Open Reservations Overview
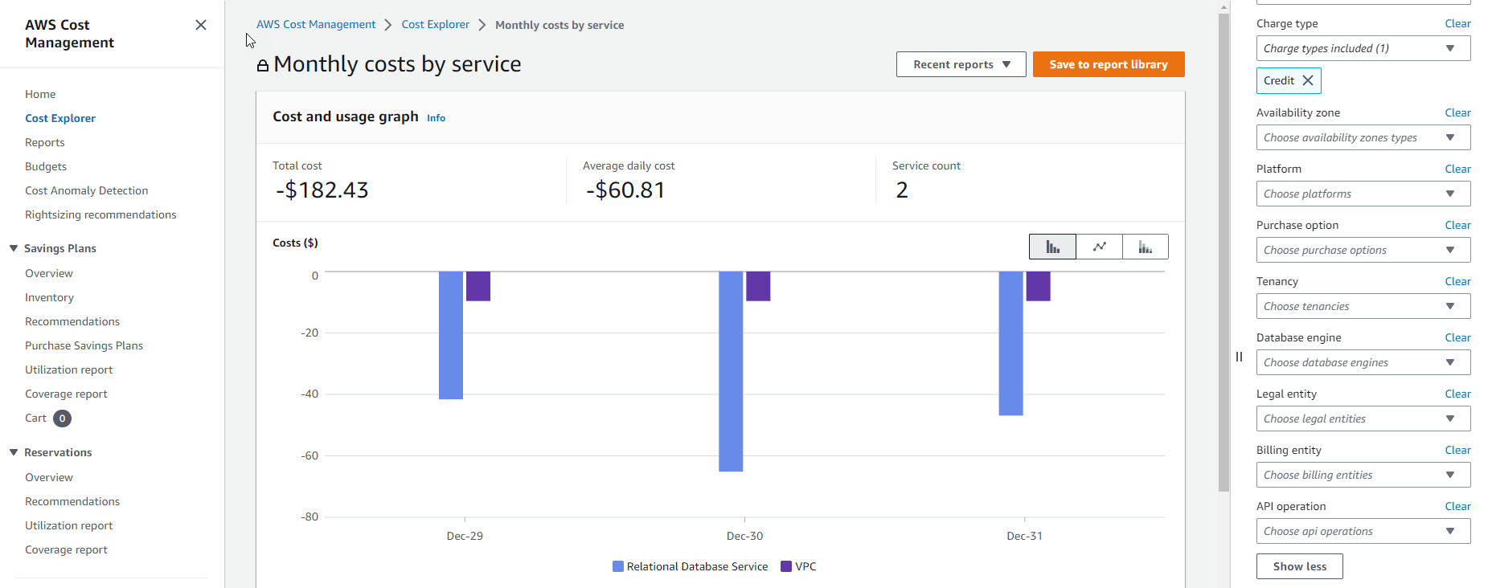1492x588 pixels. [x=49, y=477]
